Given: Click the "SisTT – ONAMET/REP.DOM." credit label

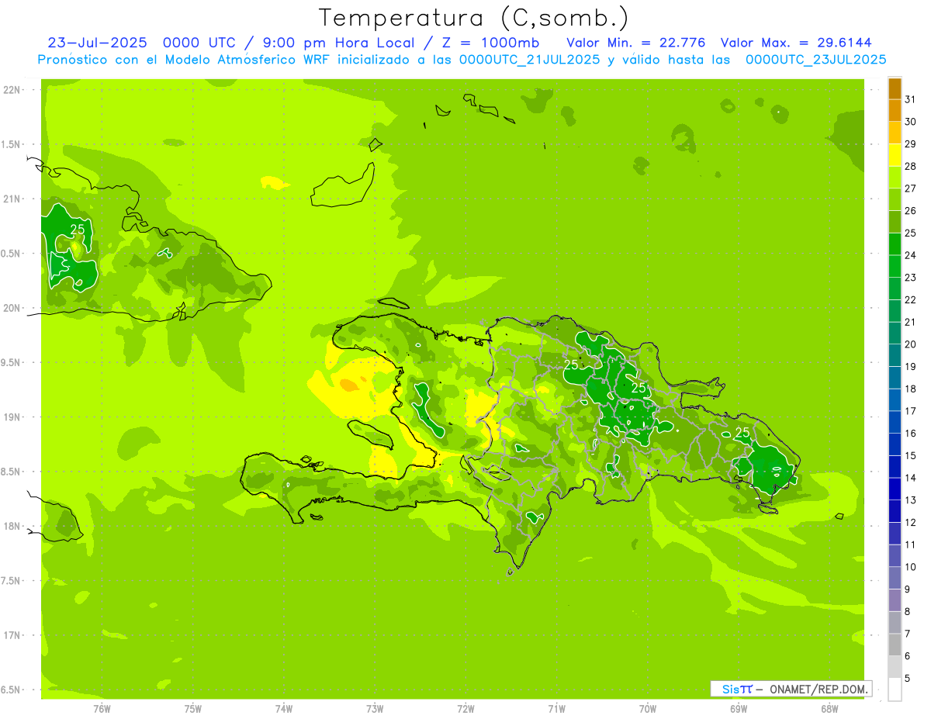Looking at the screenshot, I should [791, 689].
